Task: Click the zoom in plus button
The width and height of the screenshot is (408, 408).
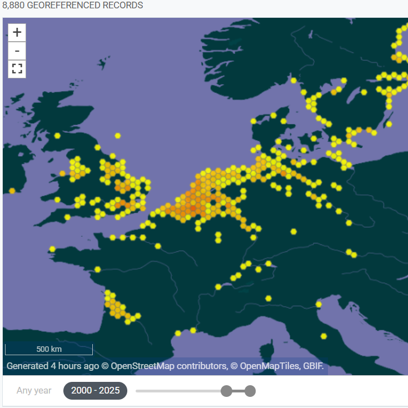Action: [17, 32]
